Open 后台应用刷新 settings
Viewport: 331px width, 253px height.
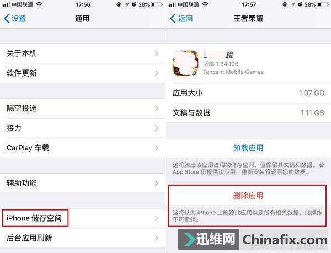click(82, 238)
